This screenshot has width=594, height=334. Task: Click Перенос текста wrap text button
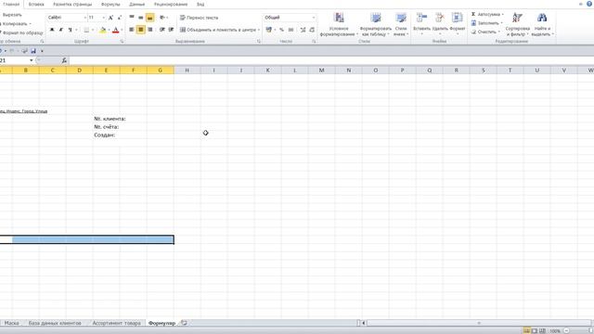tap(199, 18)
